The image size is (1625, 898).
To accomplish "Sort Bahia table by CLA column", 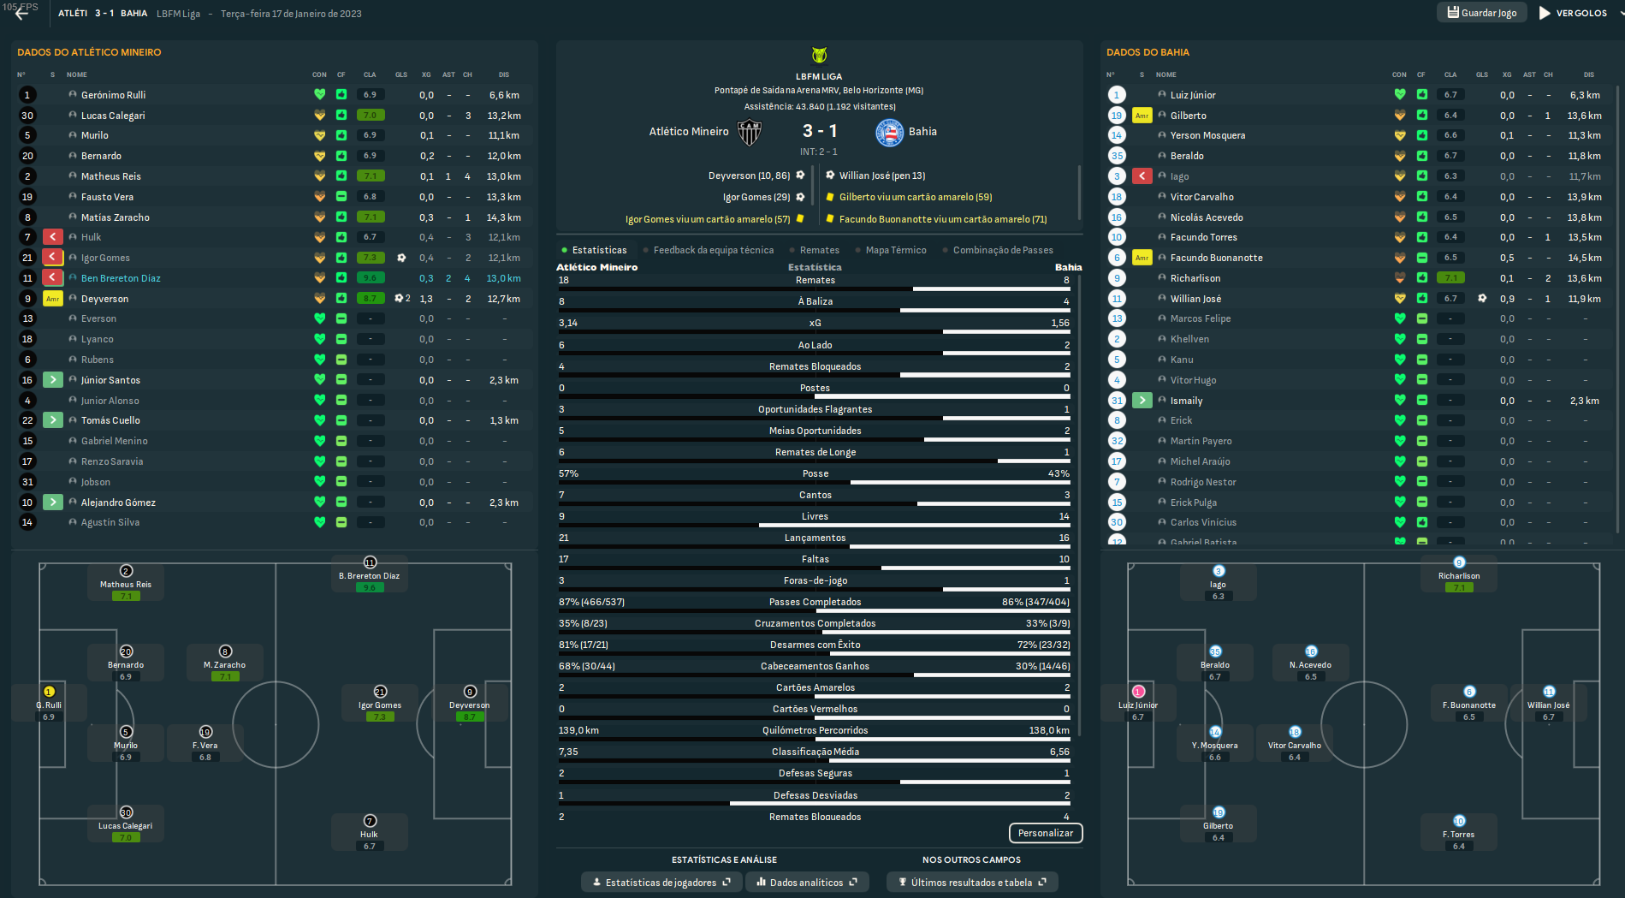I will coord(1450,74).
